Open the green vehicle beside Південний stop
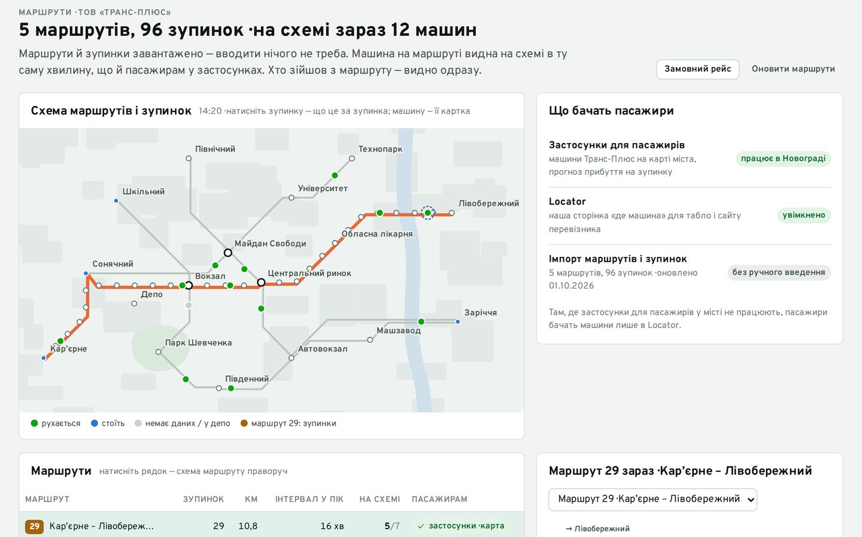The width and height of the screenshot is (862, 537). (231, 389)
